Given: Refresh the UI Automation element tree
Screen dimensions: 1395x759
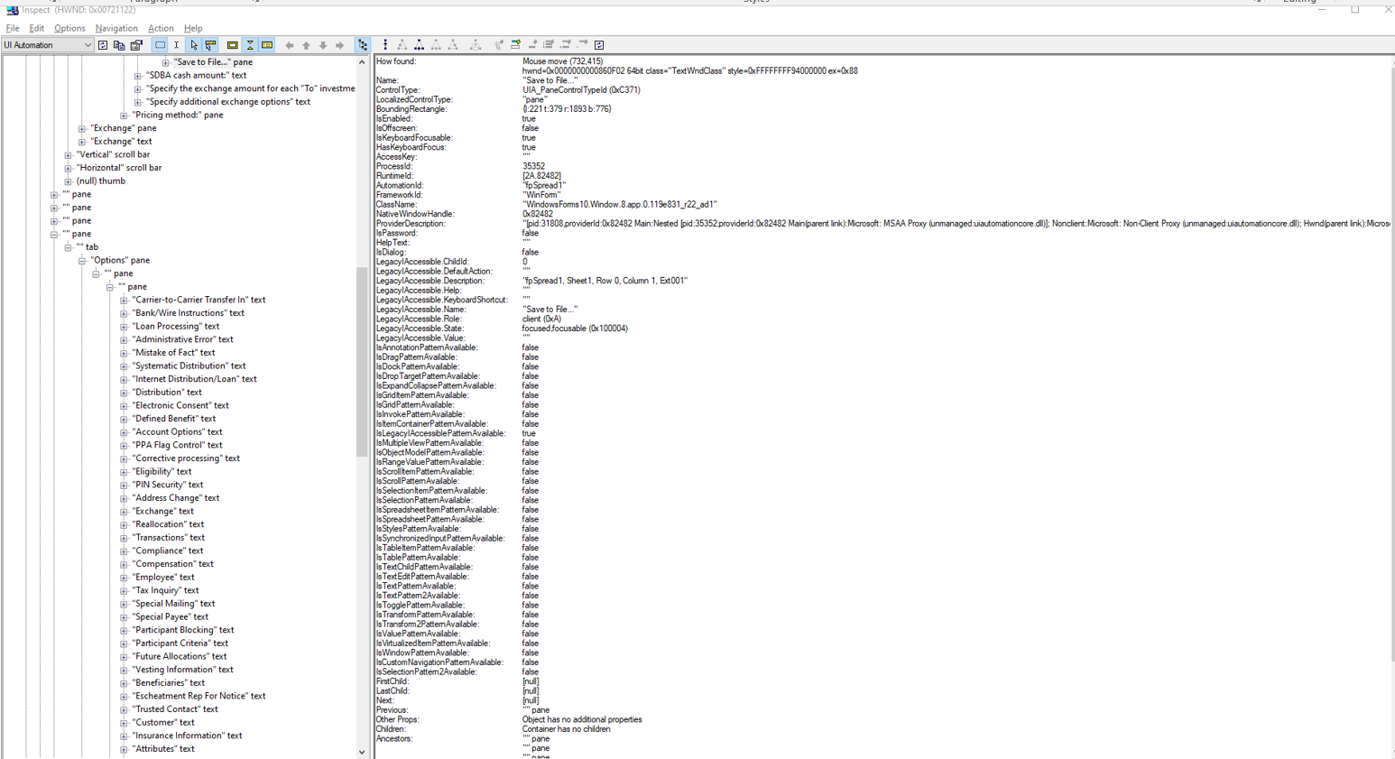Looking at the screenshot, I should point(102,44).
